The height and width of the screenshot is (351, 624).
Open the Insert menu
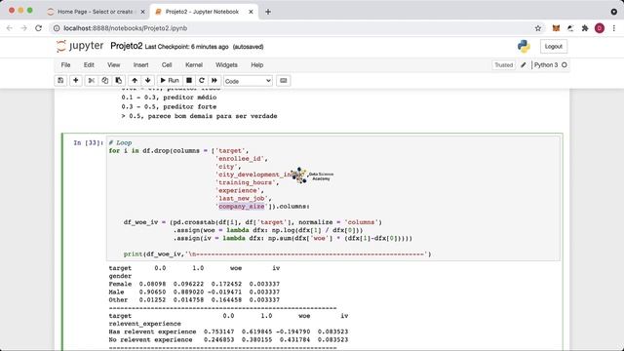tap(140, 65)
